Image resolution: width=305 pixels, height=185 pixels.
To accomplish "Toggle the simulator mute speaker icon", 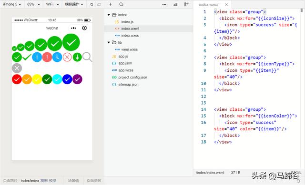I will (91, 4).
